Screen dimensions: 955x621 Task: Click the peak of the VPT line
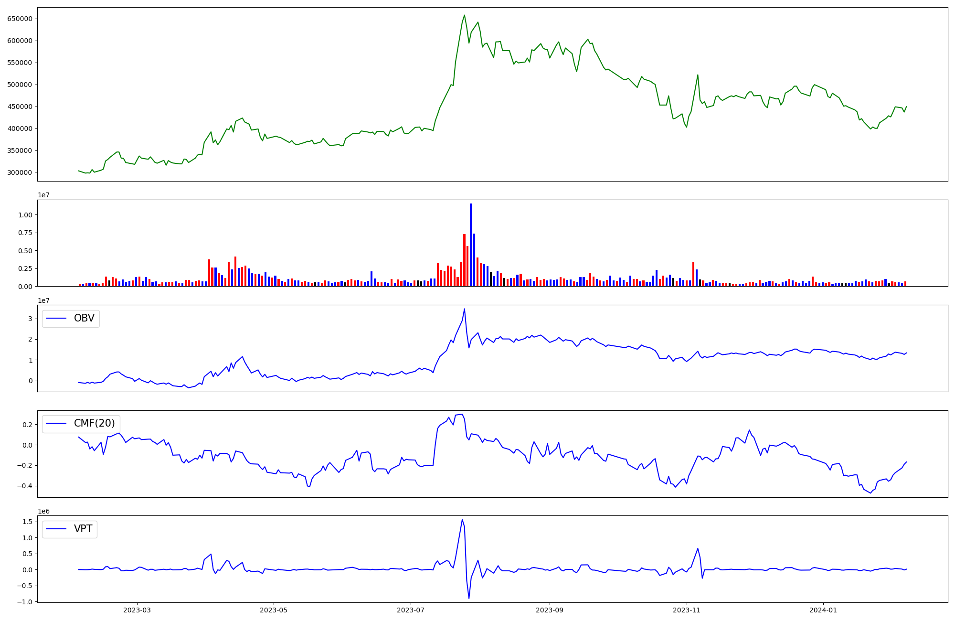(462, 520)
